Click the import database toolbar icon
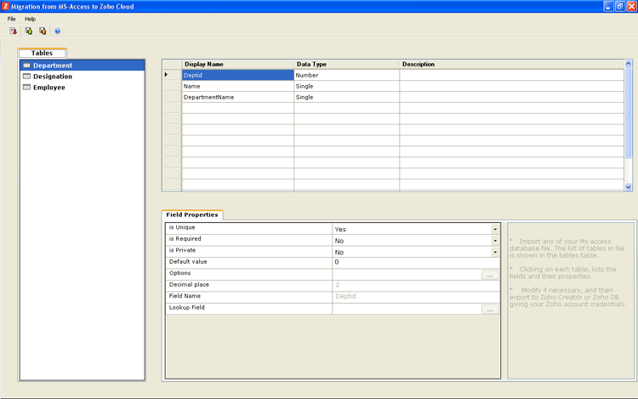This screenshot has width=638, height=399. tap(13, 31)
